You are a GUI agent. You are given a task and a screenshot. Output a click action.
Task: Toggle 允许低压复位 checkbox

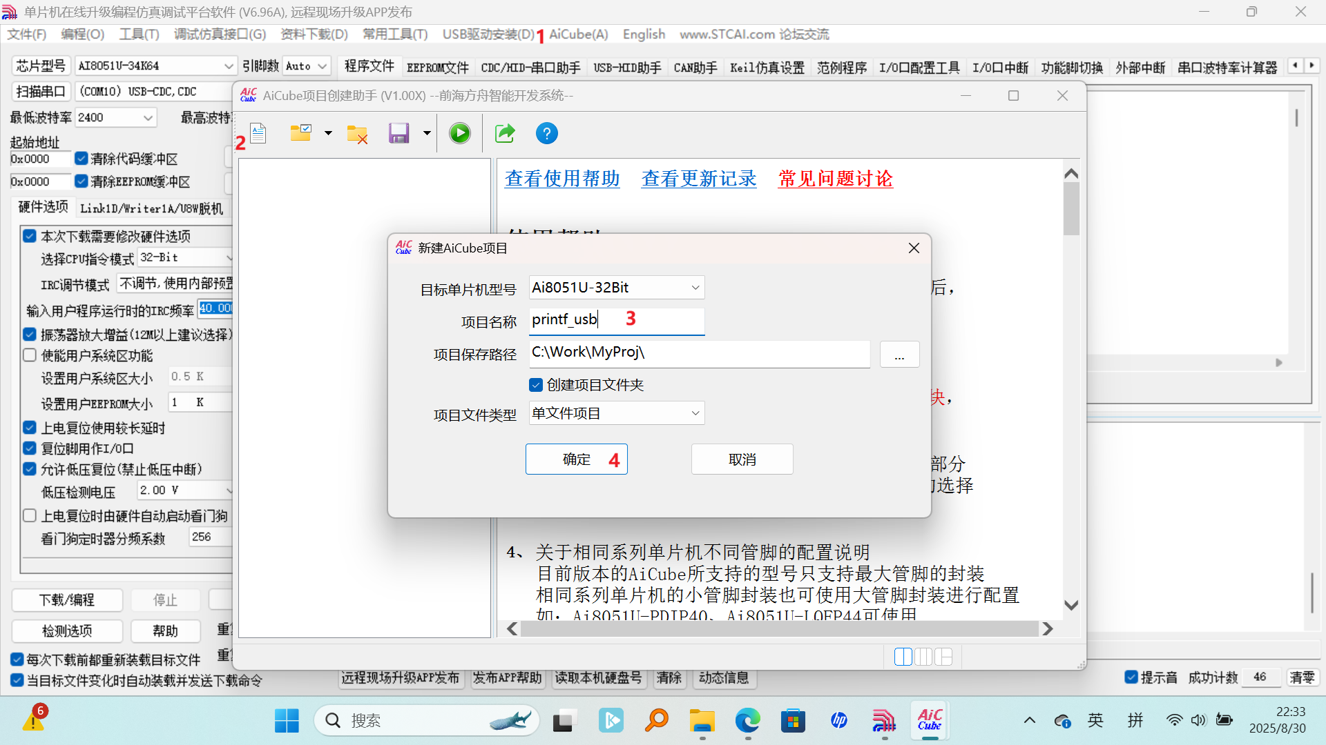click(30, 469)
